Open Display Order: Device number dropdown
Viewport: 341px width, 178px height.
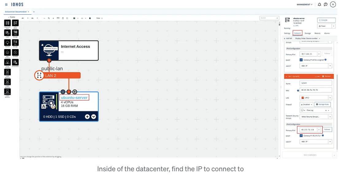click(308, 39)
